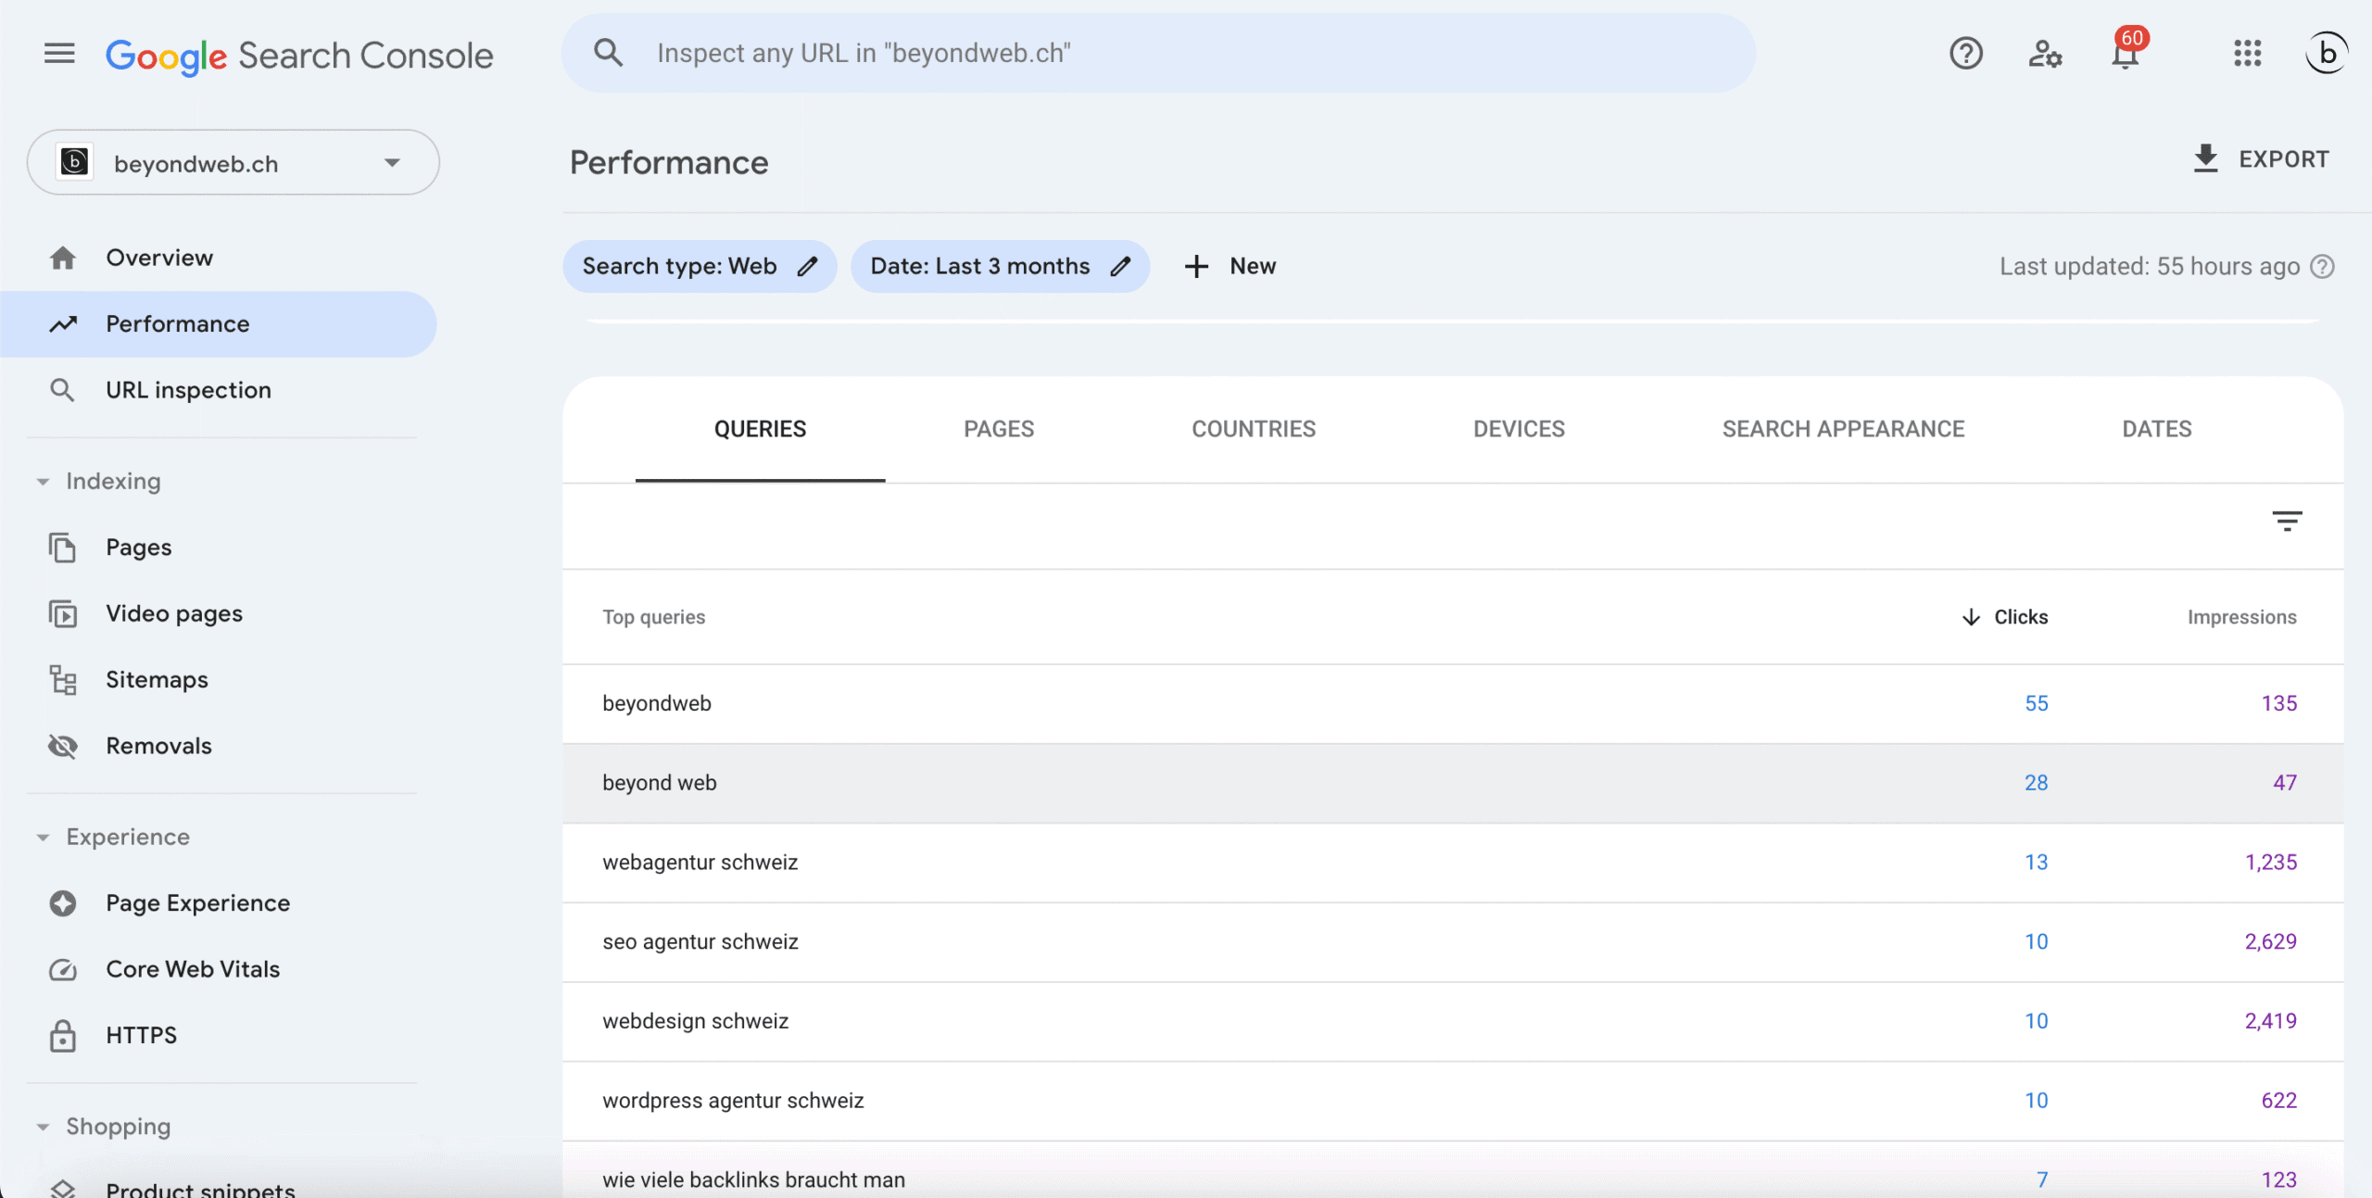Click the Removals crossed-eye icon
This screenshot has height=1198, width=2372.
click(62, 746)
